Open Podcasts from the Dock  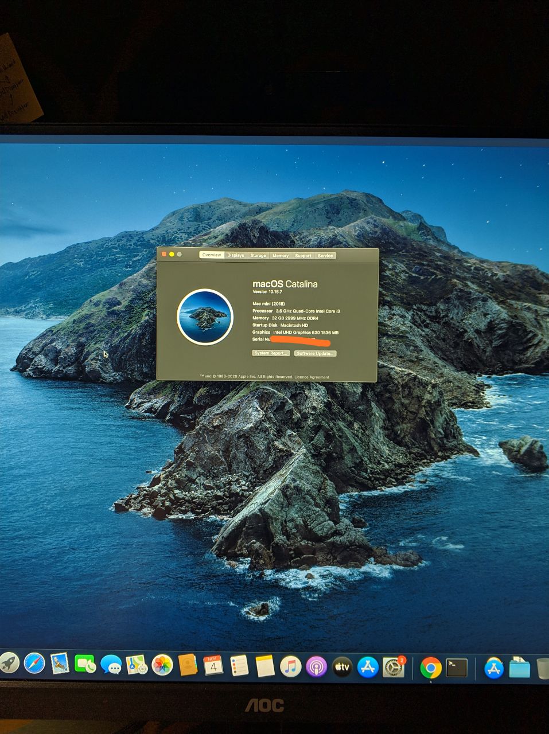tap(316, 667)
